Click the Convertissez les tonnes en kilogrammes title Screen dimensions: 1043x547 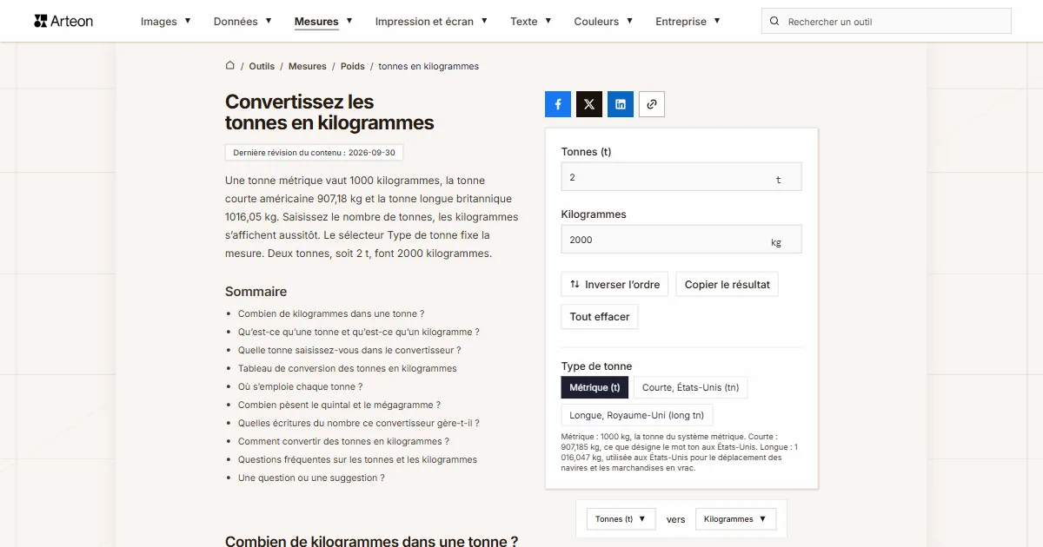coord(329,113)
